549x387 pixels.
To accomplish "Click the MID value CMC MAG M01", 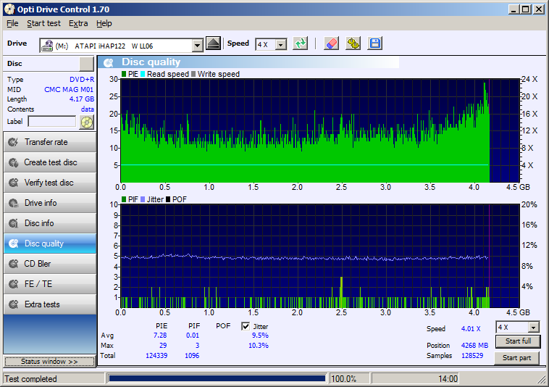I will tap(69, 90).
